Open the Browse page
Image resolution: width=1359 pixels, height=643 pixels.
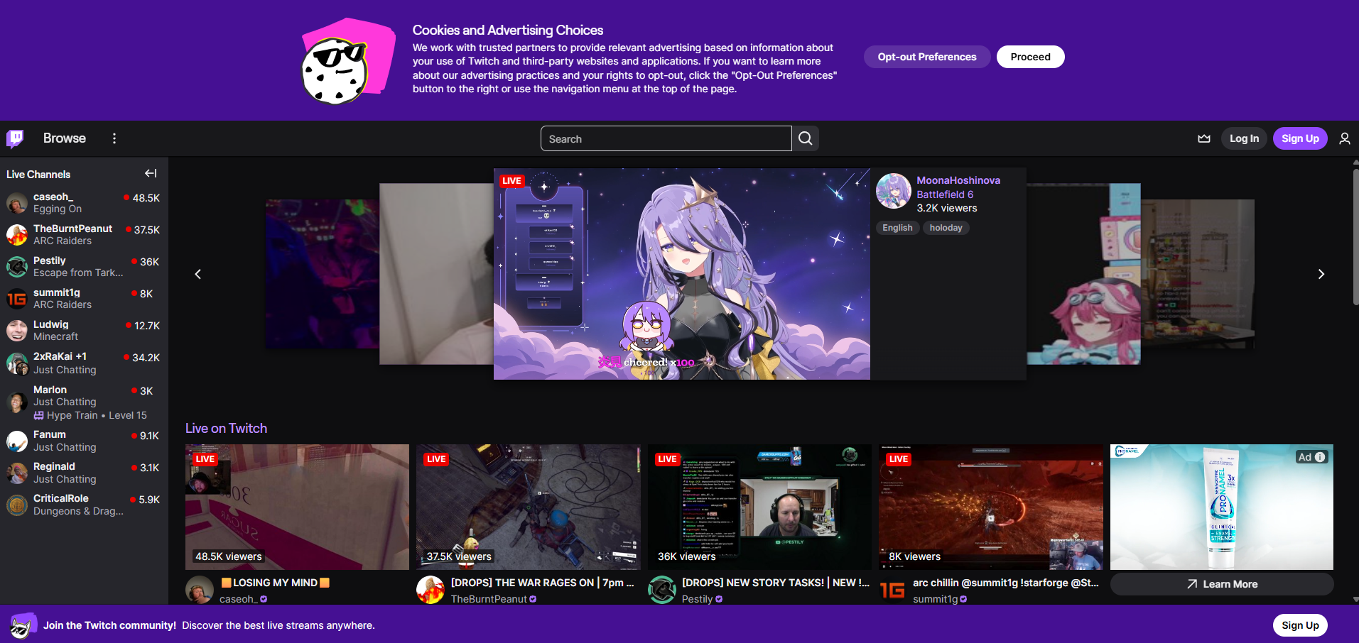tap(65, 138)
